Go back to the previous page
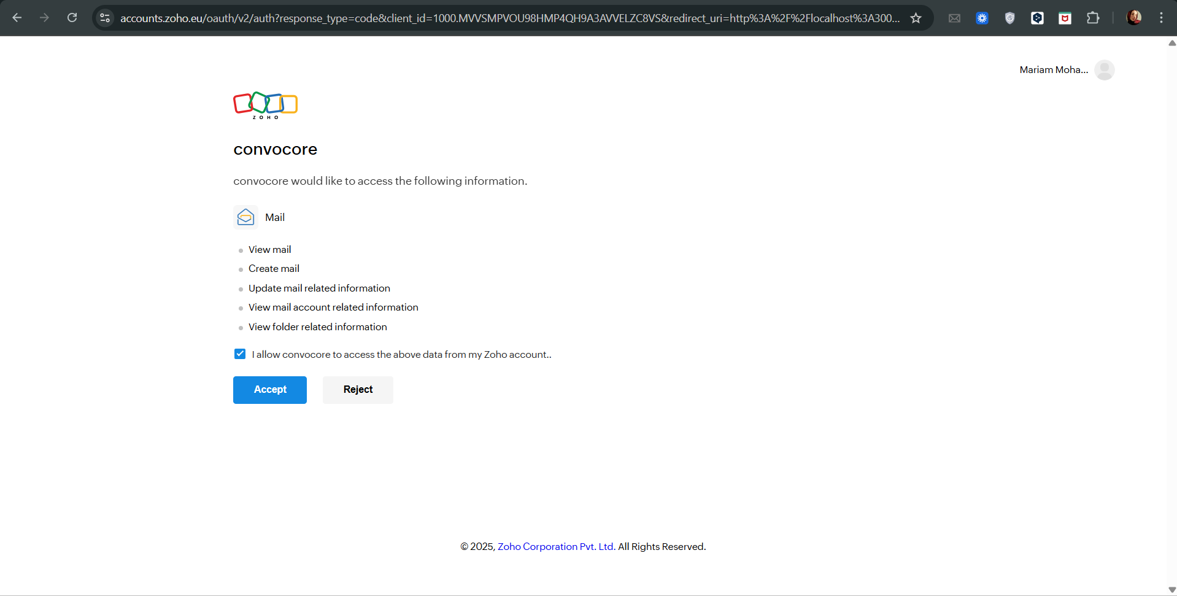1177x596 pixels. (17, 18)
